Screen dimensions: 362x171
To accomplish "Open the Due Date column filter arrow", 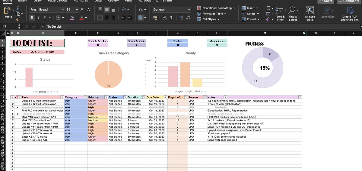I will [165, 97].
